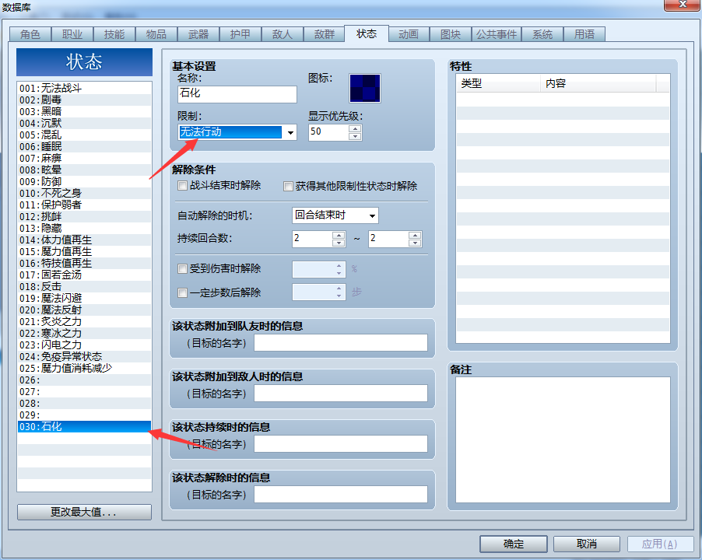Switch to the 图块 tab
The height and width of the screenshot is (560, 702).
[x=451, y=34]
